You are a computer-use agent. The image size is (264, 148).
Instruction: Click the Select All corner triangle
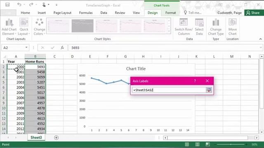tap(4, 56)
